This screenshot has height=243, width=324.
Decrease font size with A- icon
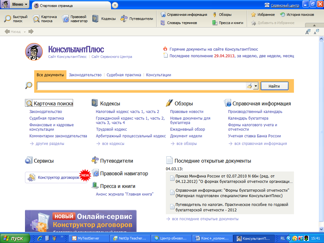coord(316,32)
